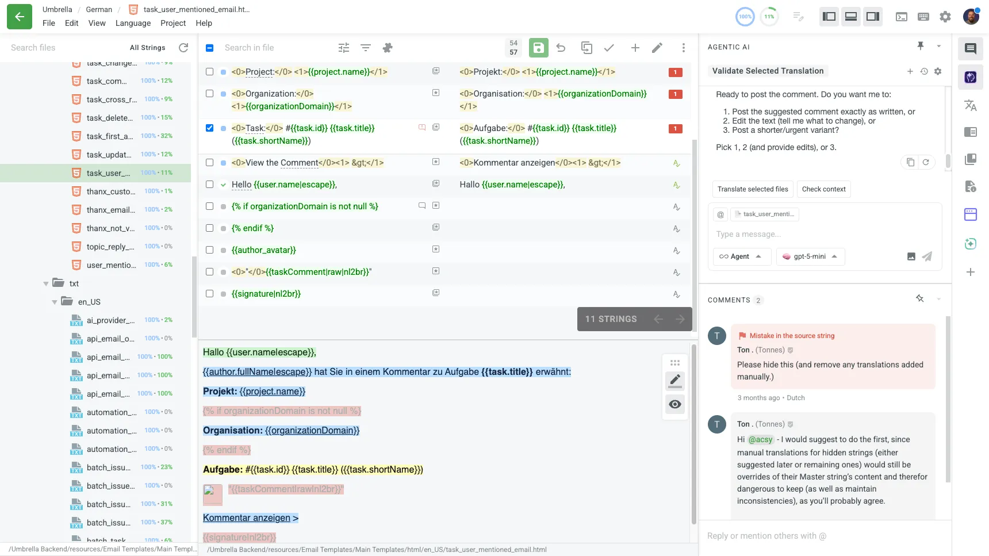Screen dimensions: 989x556
Task: Open the Agent mode dropdown
Action: pos(741,256)
